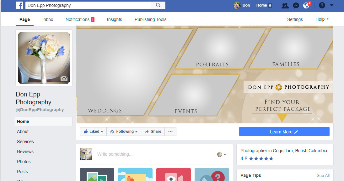This screenshot has height=181, width=344.
Task: Click the red badge on Notifications tab
Action: tap(93, 19)
